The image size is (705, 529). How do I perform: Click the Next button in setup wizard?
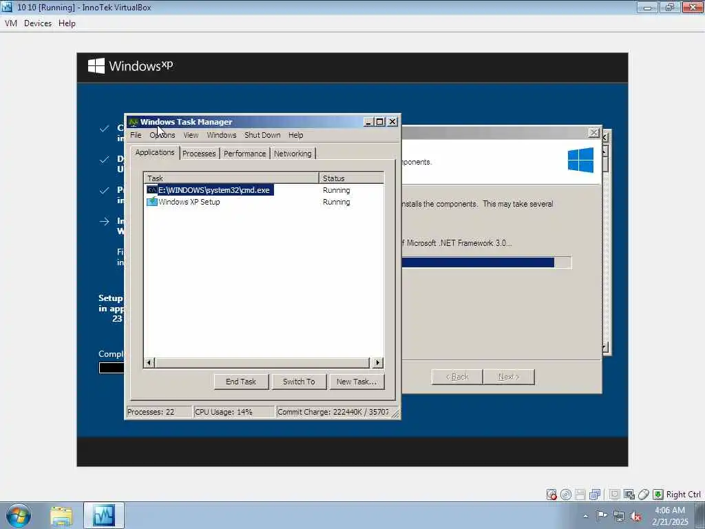(509, 377)
